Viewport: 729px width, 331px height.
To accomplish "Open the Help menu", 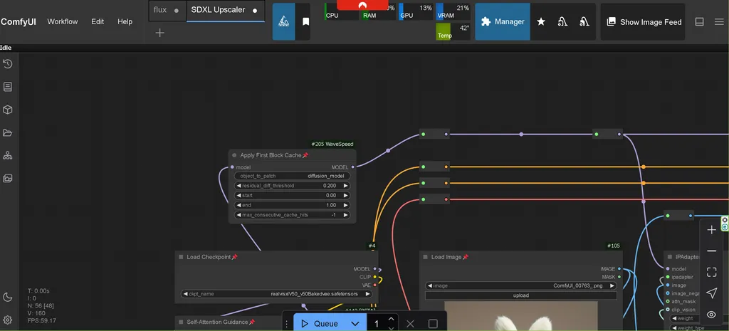I will click(125, 21).
